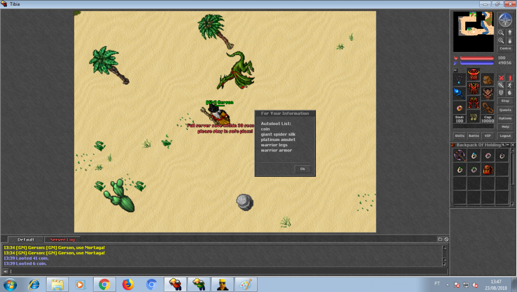Click the chat message input field

point(228,271)
